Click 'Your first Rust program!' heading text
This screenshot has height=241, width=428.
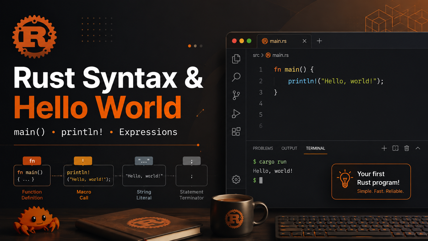click(x=378, y=178)
